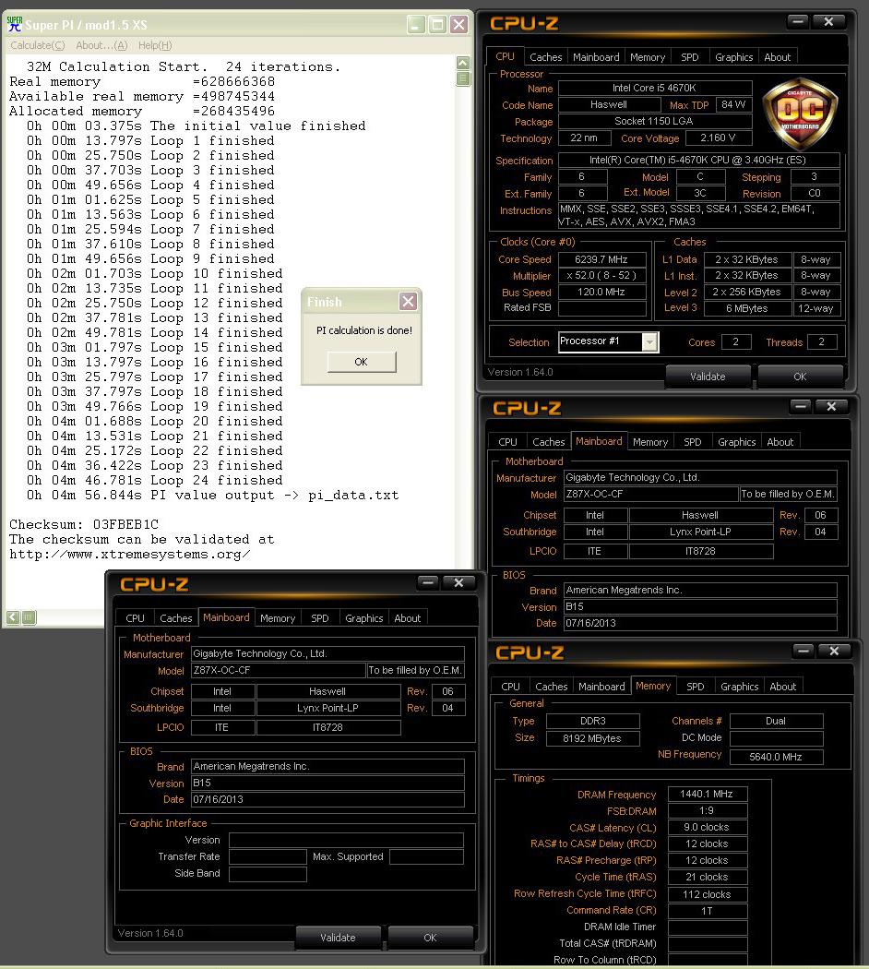Click the Channels # value Dual
This screenshot has height=969, width=869.
coord(776,721)
